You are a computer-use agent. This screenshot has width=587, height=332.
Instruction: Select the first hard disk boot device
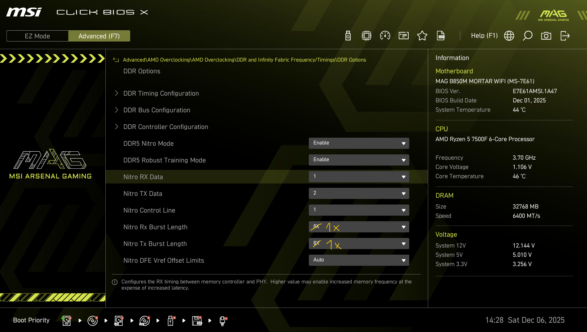[66, 321]
